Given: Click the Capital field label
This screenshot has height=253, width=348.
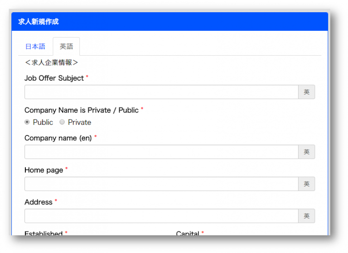Looking at the screenshot, I should (x=188, y=234).
